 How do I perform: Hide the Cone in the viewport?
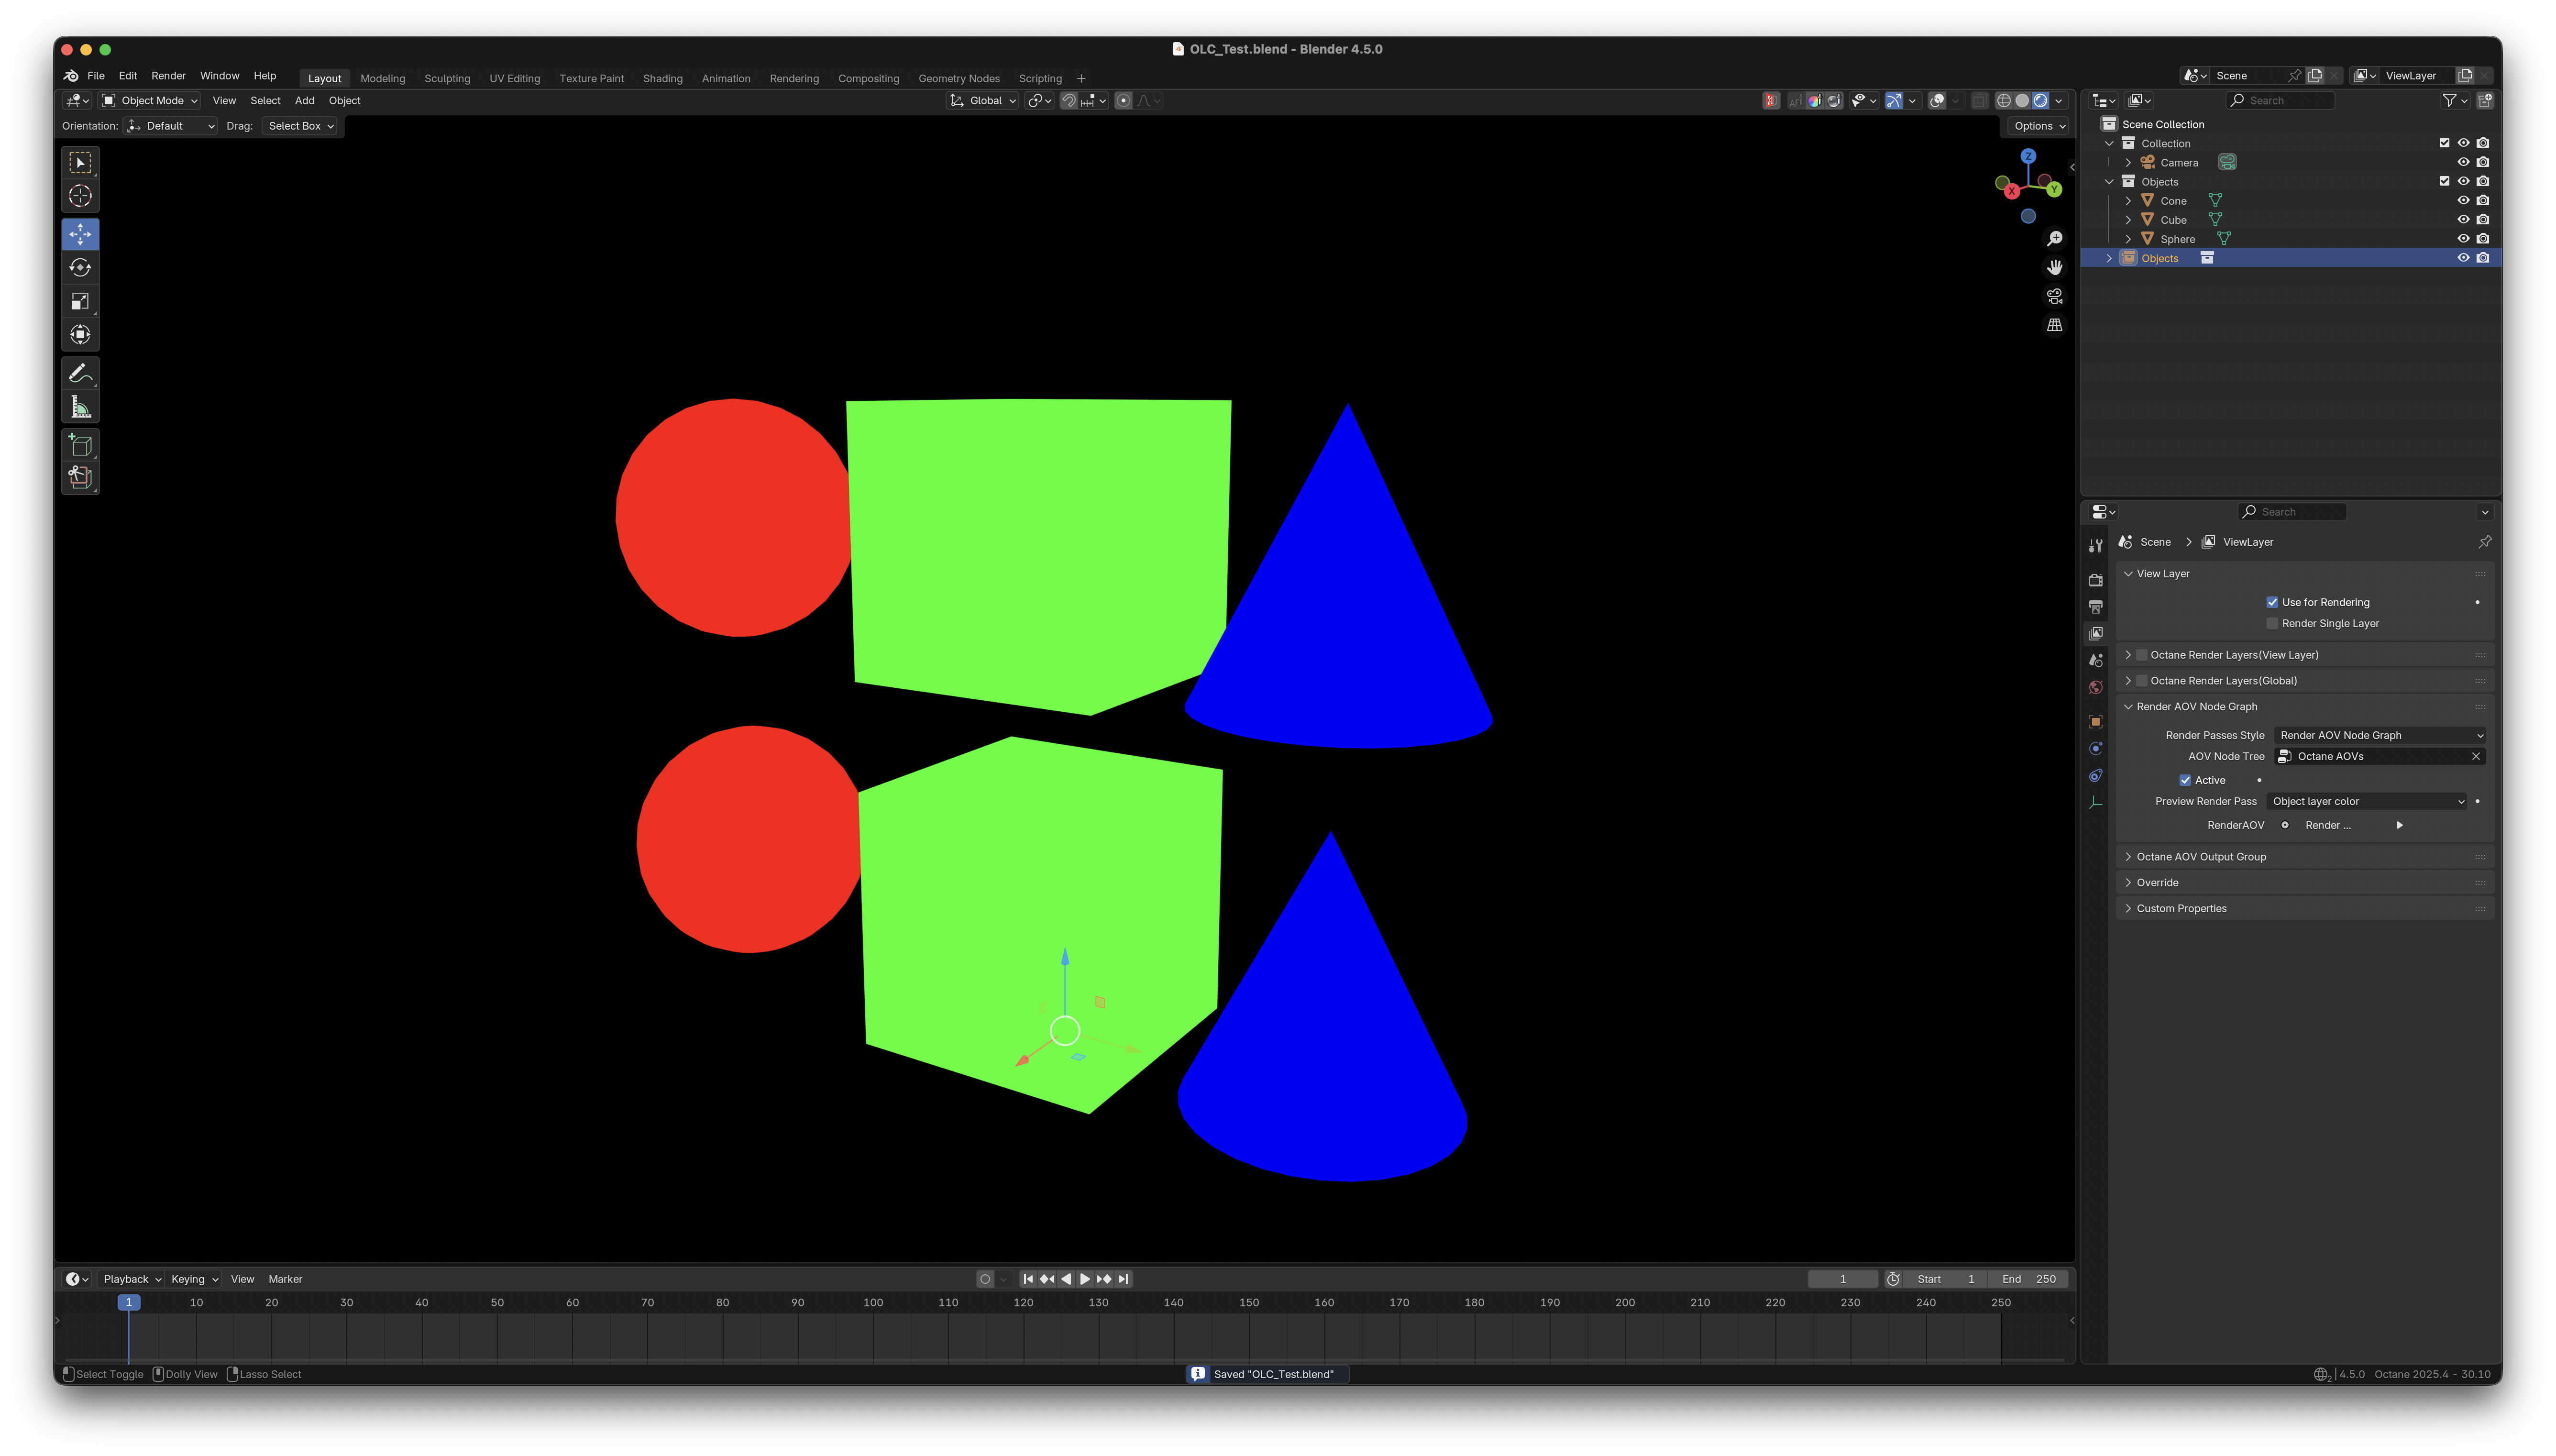[2463, 201]
